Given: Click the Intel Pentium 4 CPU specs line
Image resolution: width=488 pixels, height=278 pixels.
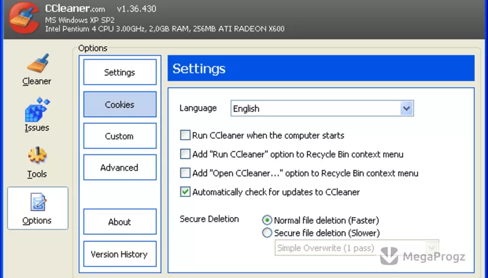Looking at the screenshot, I should [x=165, y=29].
